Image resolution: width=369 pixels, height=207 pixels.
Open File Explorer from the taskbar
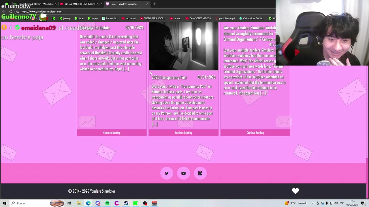(79, 203)
